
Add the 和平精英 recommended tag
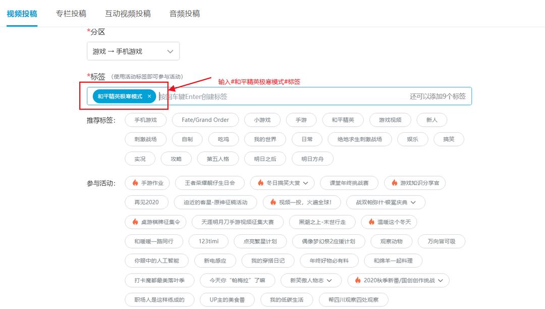343,120
